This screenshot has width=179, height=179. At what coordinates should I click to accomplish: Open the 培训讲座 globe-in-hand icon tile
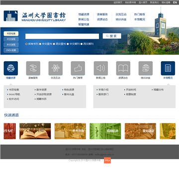click(146, 68)
